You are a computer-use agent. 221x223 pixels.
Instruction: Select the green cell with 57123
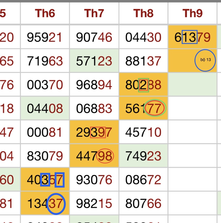[94, 61]
